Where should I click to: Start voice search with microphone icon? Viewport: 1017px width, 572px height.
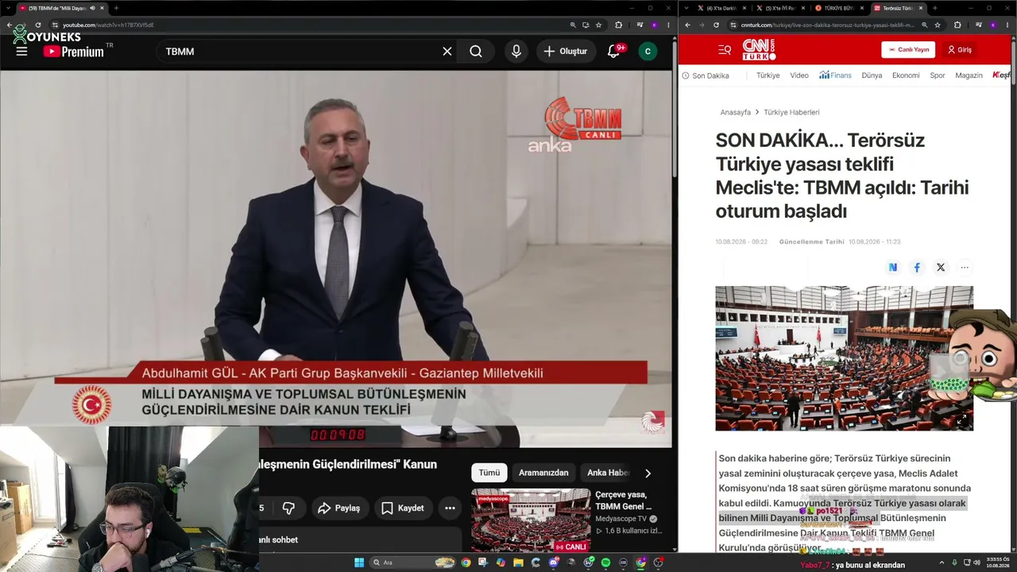pos(516,52)
